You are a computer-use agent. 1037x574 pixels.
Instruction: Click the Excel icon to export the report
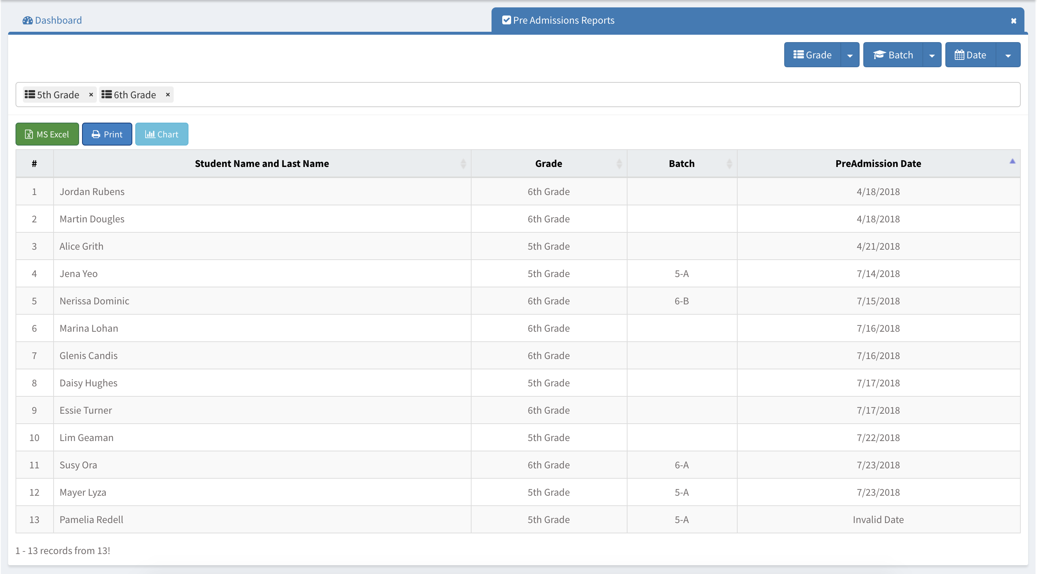(x=28, y=134)
